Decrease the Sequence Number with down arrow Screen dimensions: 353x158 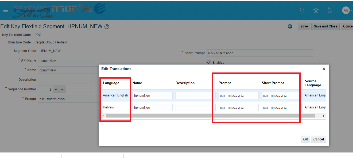[x=62, y=89]
